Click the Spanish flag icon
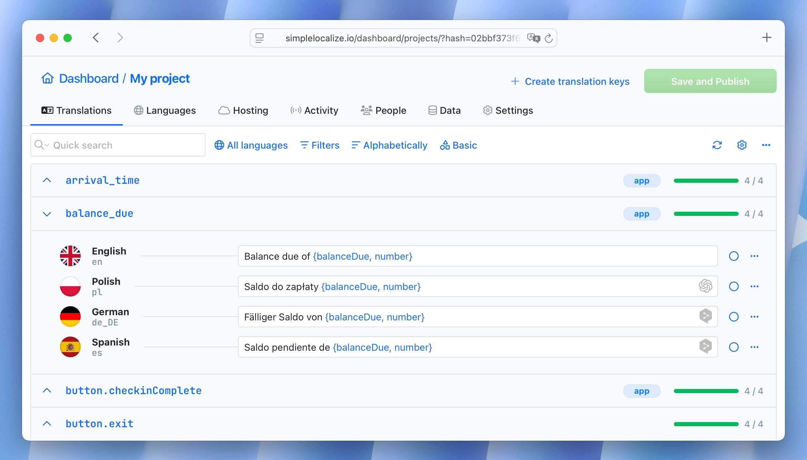807x460 pixels. (70, 347)
